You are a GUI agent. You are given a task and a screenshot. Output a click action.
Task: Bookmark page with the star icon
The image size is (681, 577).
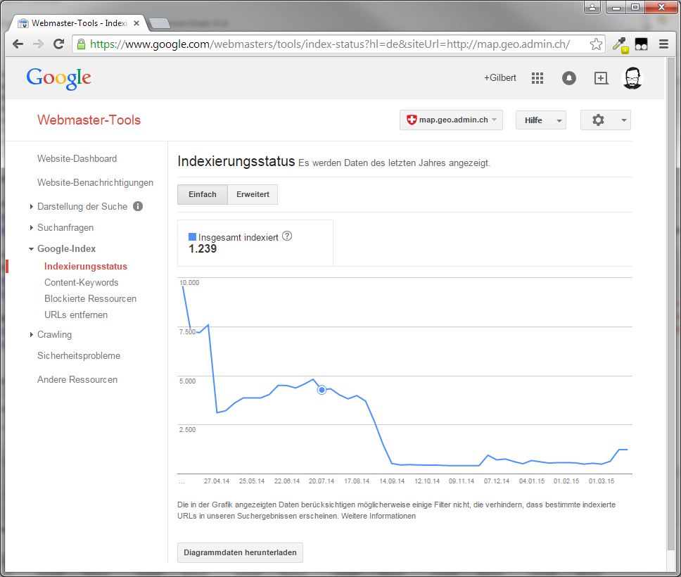point(596,44)
